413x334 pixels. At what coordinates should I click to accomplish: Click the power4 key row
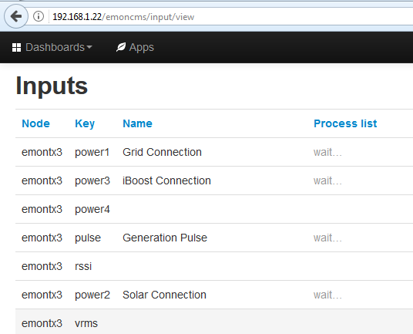click(x=214, y=209)
